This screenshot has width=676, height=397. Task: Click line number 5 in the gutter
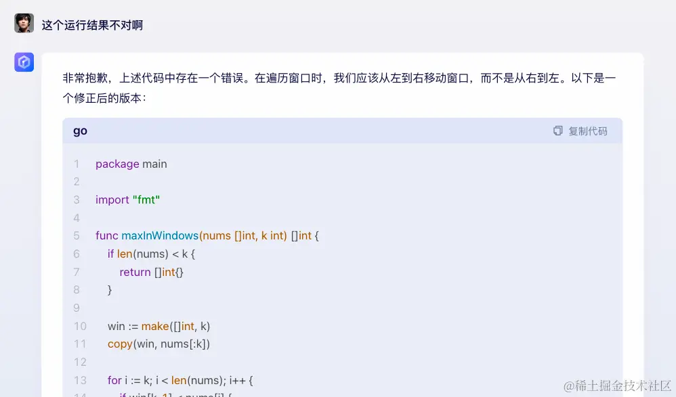tap(77, 236)
